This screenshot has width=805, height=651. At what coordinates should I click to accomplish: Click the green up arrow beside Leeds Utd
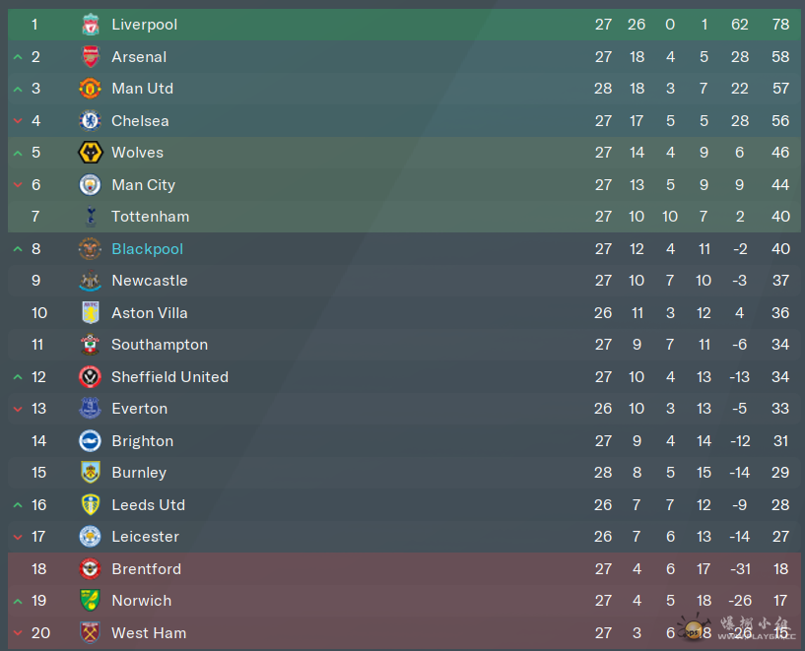tap(18, 505)
